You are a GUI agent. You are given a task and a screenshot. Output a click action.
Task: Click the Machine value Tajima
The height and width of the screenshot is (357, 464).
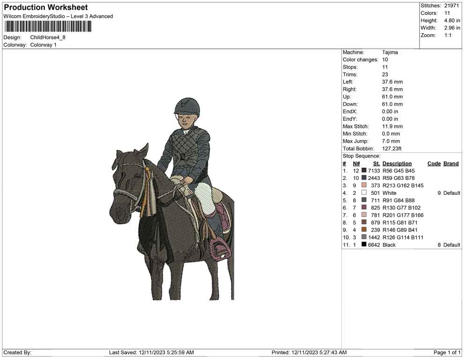(390, 52)
